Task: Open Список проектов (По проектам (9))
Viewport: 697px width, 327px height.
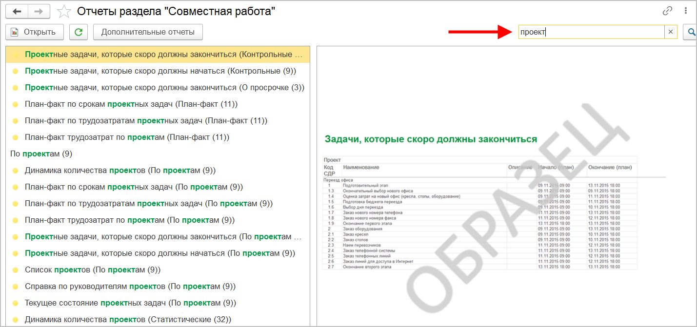Action: click(158, 270)
